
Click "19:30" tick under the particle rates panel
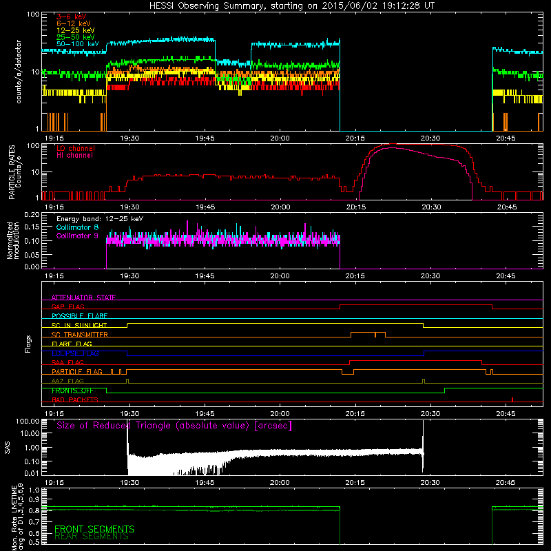tap(129, 207)
